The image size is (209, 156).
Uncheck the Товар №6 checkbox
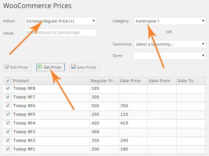click(8, 105)
